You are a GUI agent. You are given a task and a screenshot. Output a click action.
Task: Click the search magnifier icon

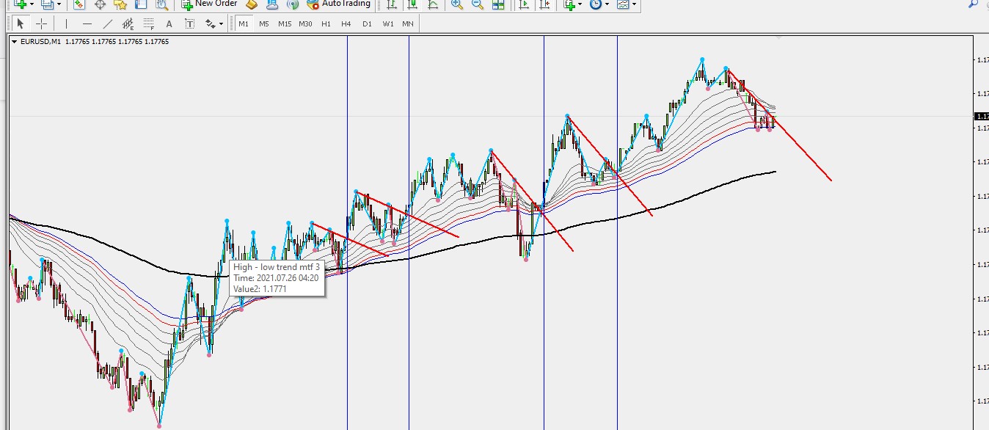tap(974, 4)
